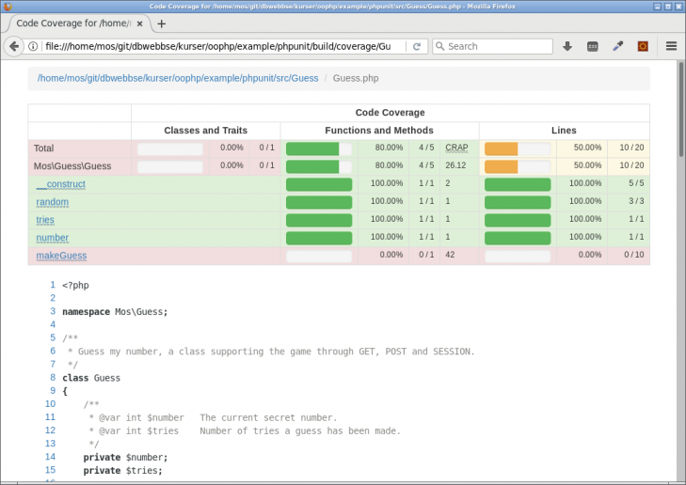Click line number 14 in source
Screen dimensions: 686x485
coord(50,457)
